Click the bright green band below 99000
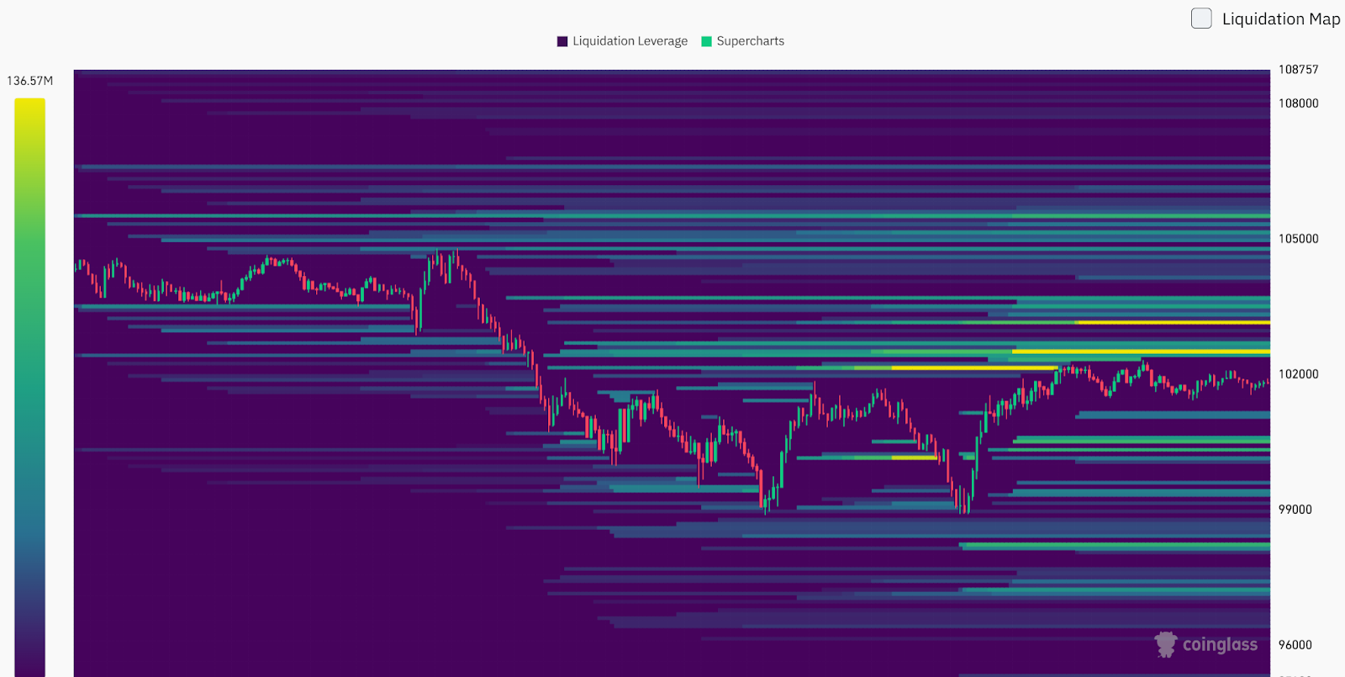 pos(1118,546)
